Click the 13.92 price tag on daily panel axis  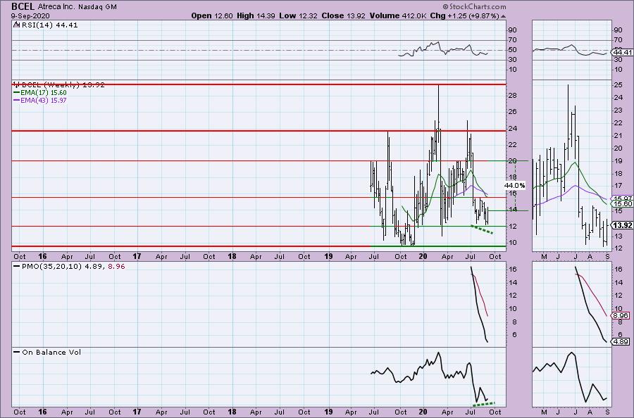coord(622,225)
